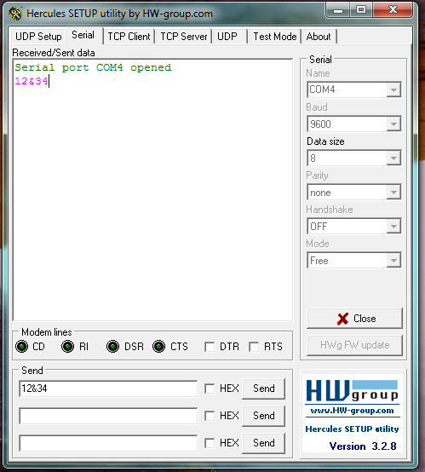Click the Hercules app icon in title bar
Viewport: 425px width, 472px height.
click(x=15, y=14)
